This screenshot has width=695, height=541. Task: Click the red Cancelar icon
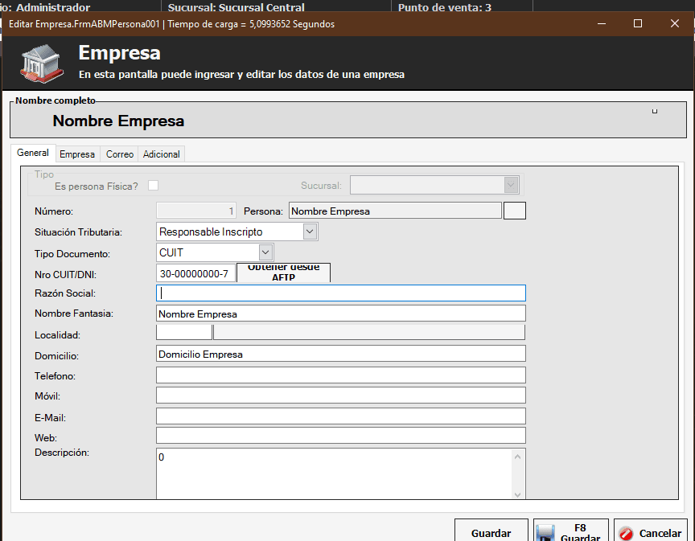627,533
